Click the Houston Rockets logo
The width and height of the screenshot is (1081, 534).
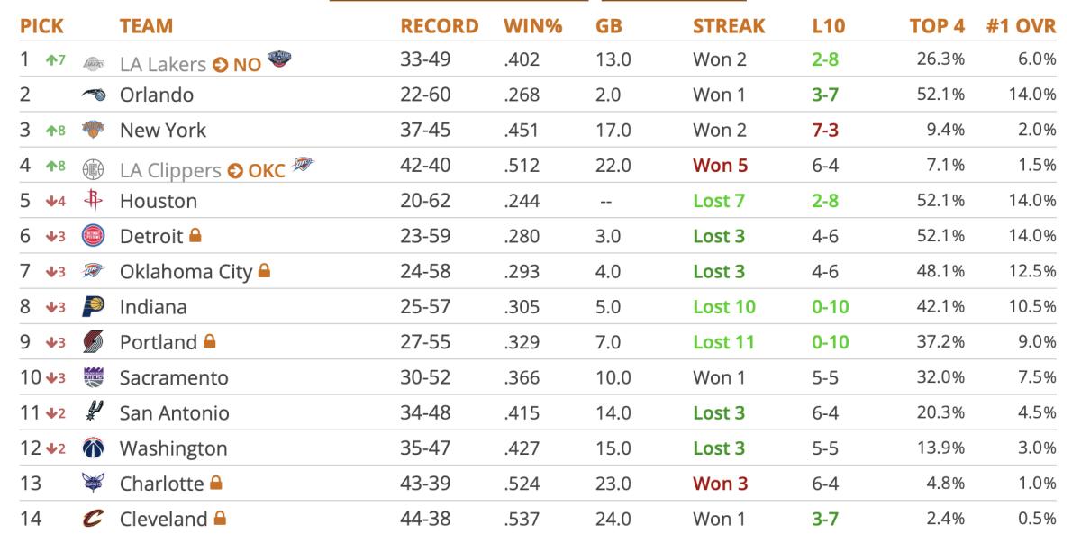(93, 201)
